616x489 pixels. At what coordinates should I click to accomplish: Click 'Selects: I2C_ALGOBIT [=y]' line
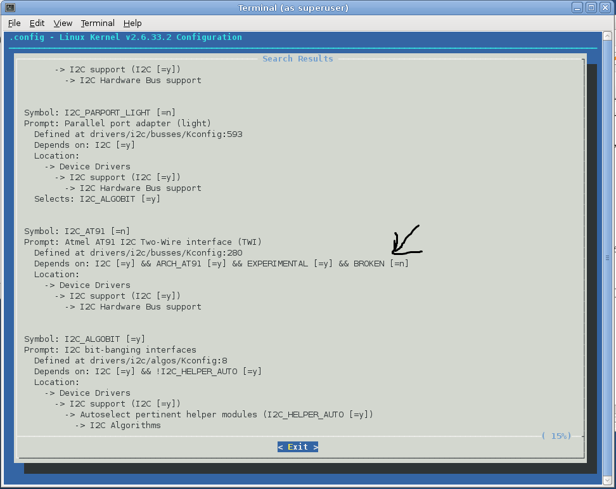point(97,199)
